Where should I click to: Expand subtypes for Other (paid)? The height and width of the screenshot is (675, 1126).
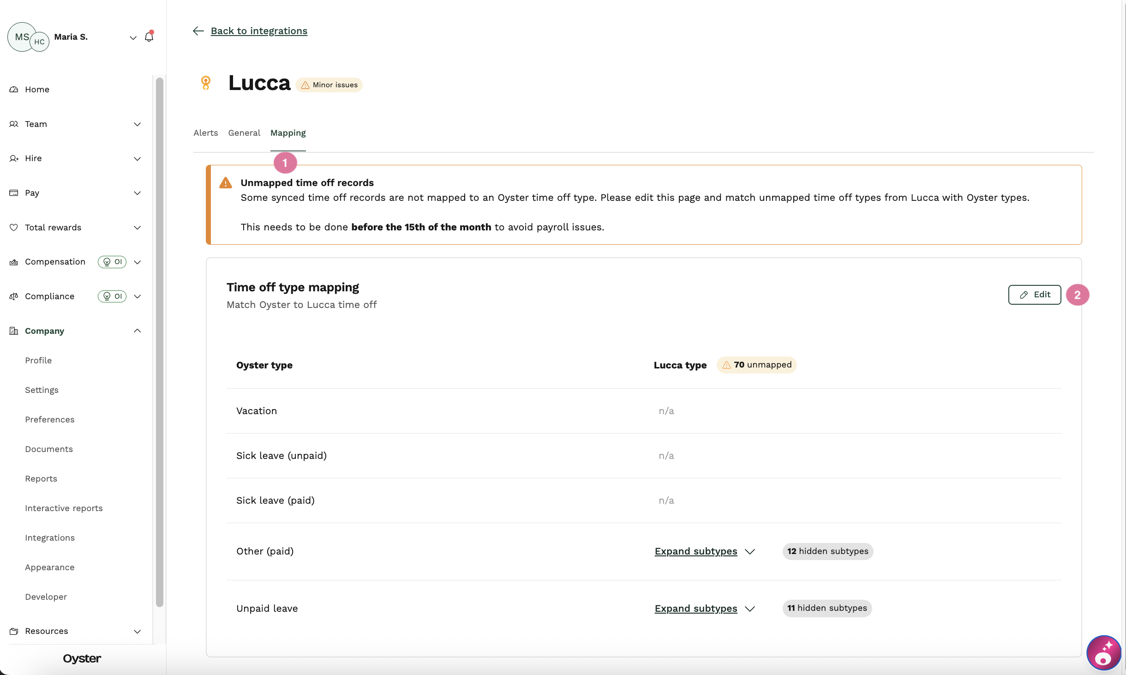[x=705, y=551]
